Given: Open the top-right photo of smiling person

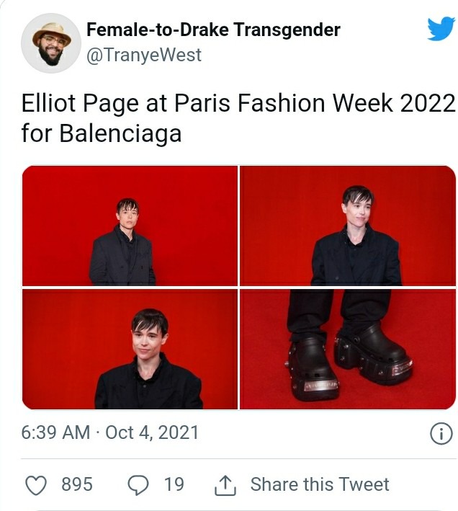Looking at the screenshot, I should 348,226.
